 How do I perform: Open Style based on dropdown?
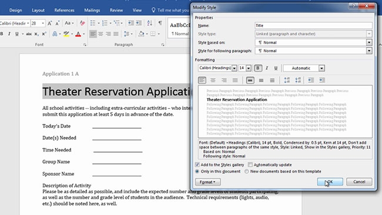[369, 42]
